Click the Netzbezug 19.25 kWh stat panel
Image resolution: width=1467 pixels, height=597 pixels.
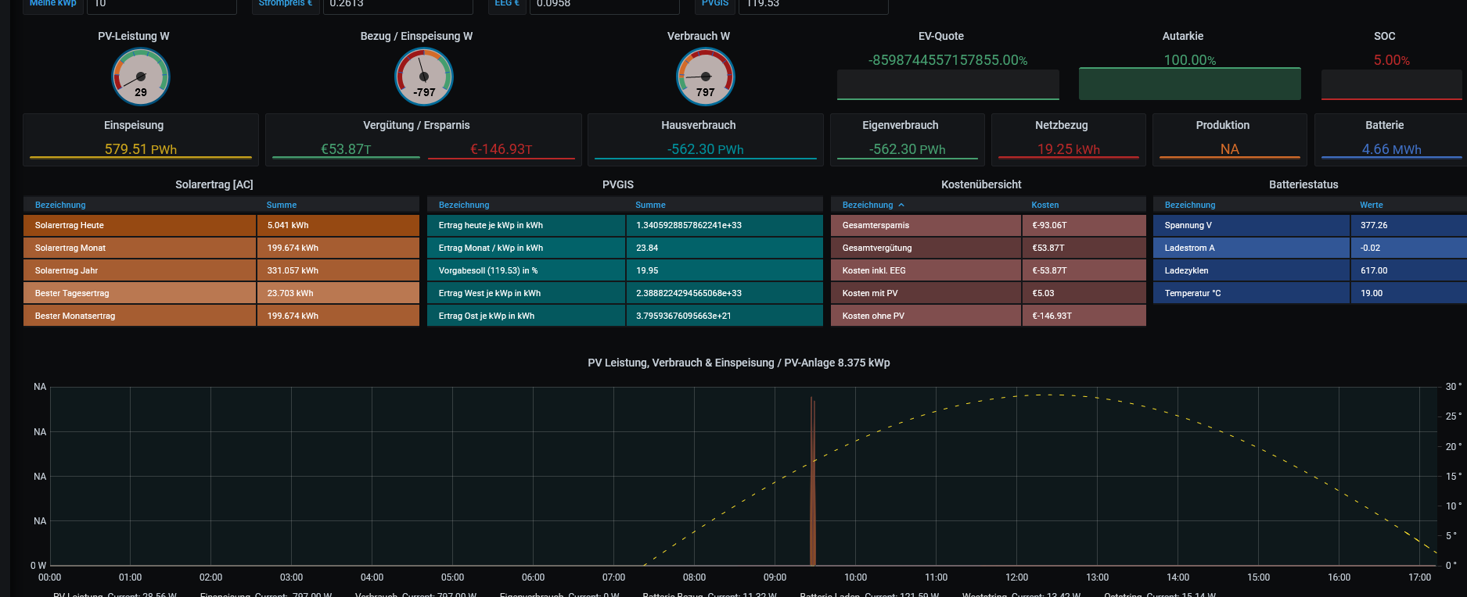(1068, 148)
